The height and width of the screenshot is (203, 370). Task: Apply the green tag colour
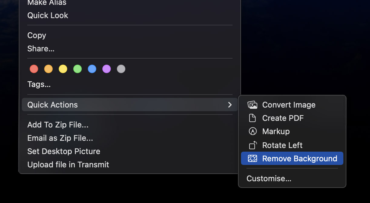[x=78, y=69]
